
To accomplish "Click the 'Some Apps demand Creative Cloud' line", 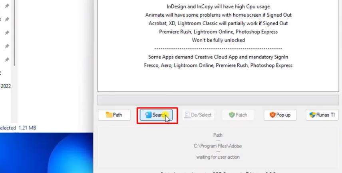I will tap(218, 57).
